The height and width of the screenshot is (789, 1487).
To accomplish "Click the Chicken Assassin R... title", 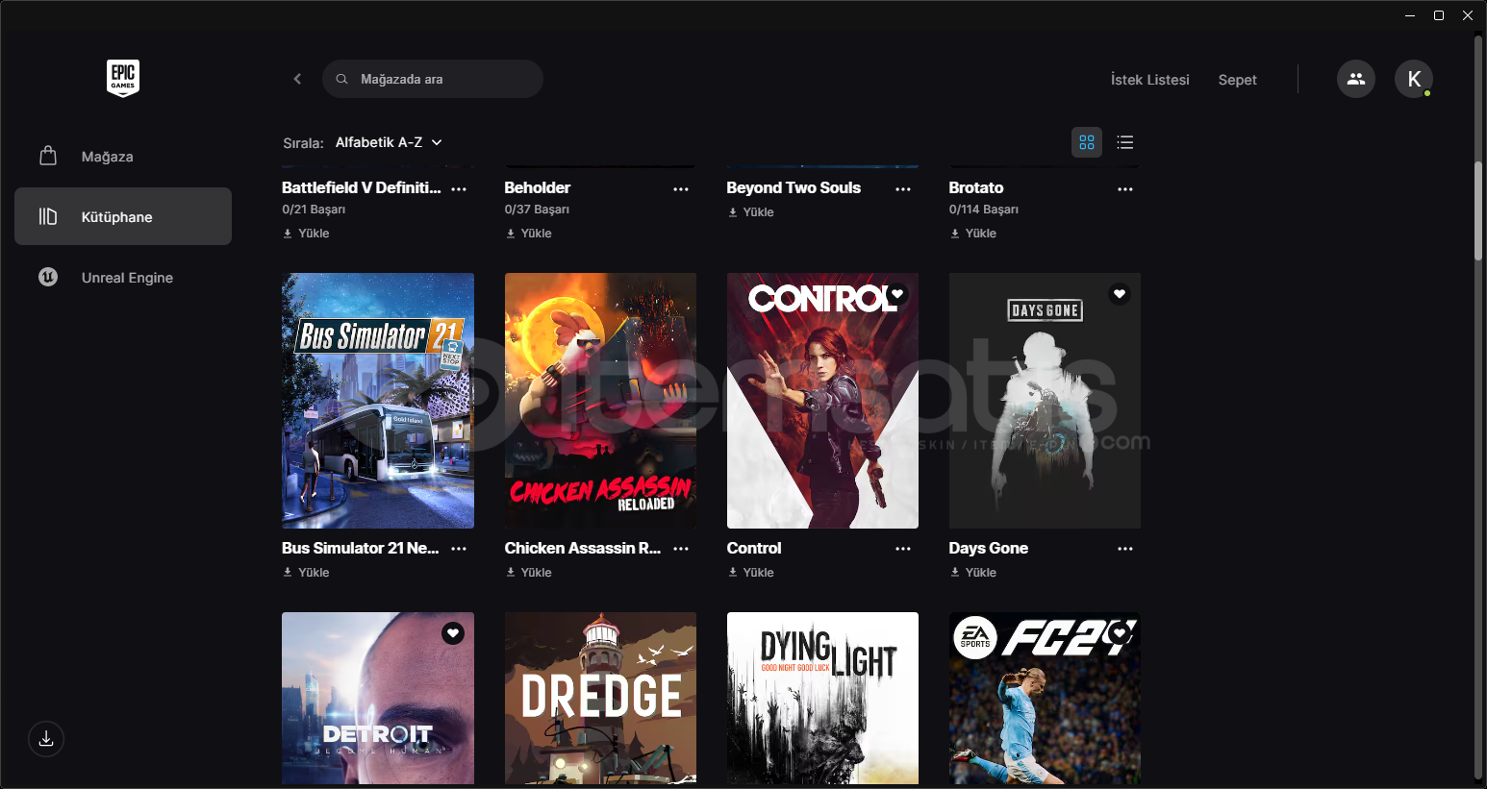I will click(583, 548).
